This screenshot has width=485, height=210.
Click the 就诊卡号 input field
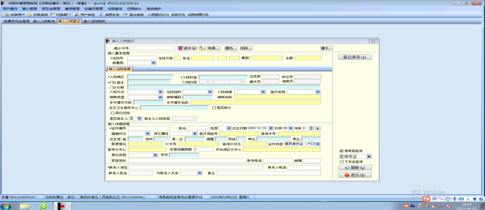pyautogui.click(x=153, y=48)
